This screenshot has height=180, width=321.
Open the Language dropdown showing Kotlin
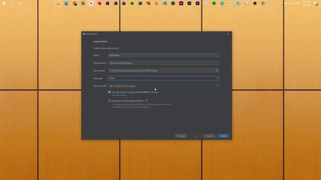click(164, 78)
